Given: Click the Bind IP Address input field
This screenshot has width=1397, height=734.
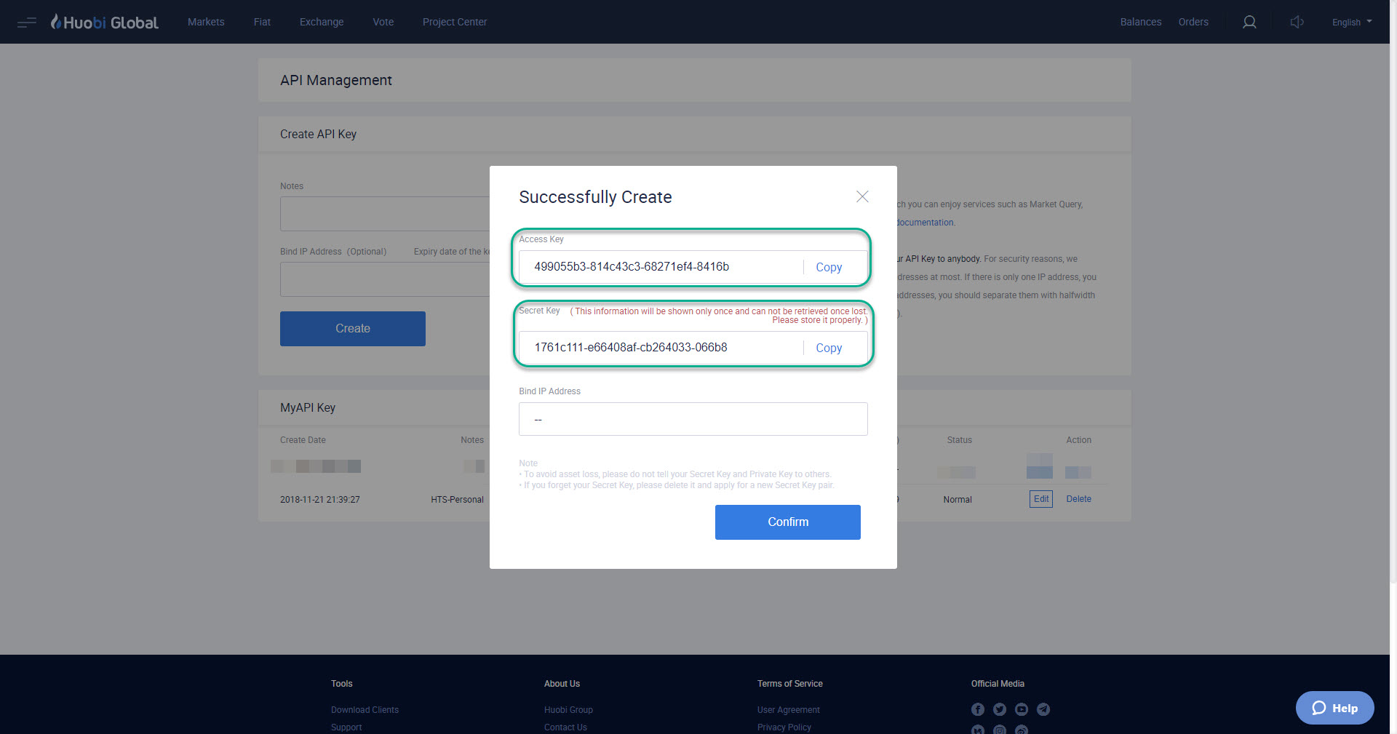Looking at the screenshot, I should (692, 419).
